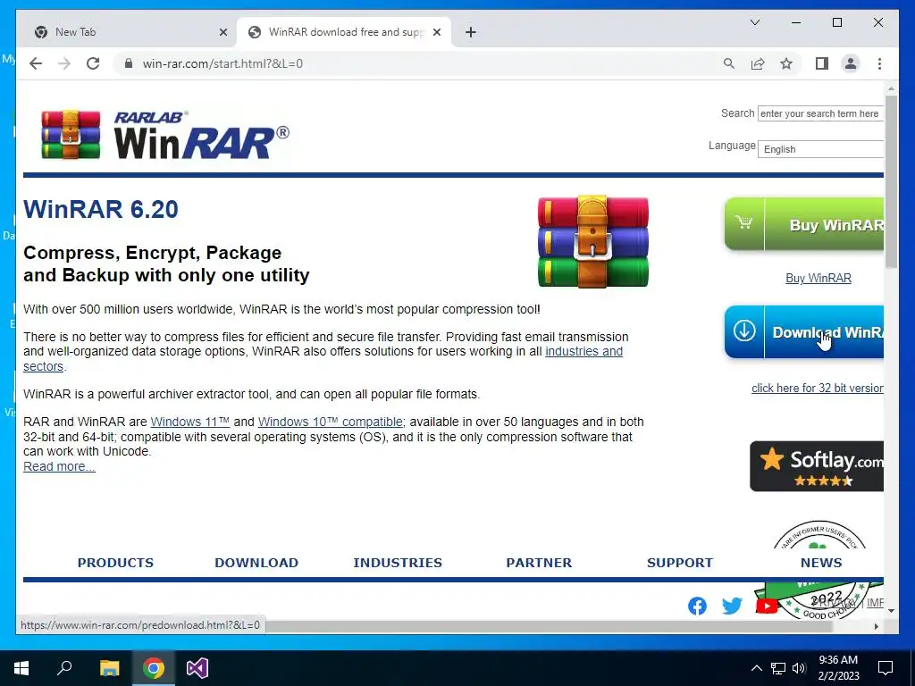Bookmark this page with the star icon
Screen dimensions: 915x686
pos(786,63)
